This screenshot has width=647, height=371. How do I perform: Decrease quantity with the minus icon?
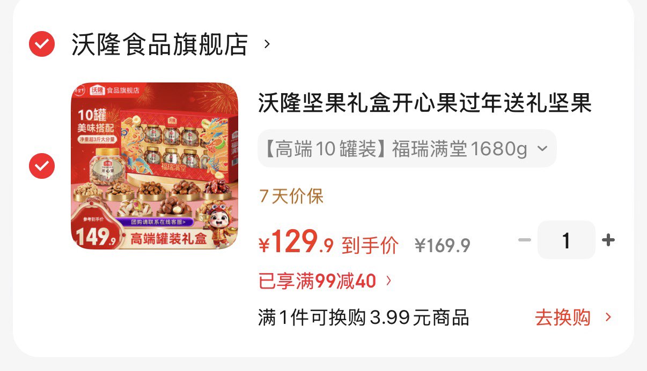(x=524, y=240)
